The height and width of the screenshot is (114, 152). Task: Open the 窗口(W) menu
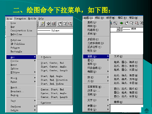point(122,18)
